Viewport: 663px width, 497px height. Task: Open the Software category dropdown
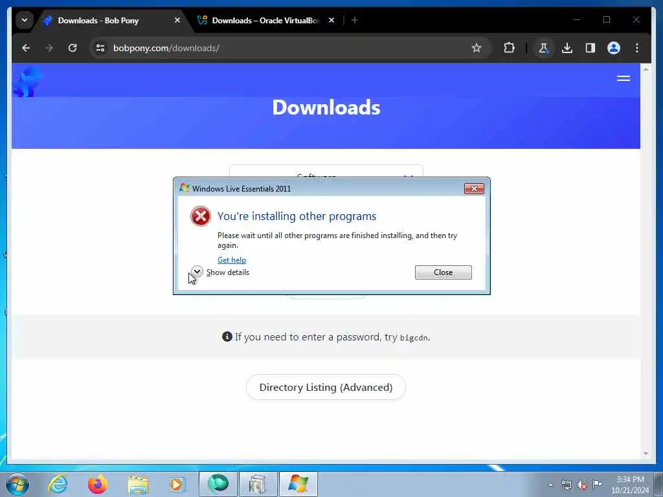click(x=326, y=172)
